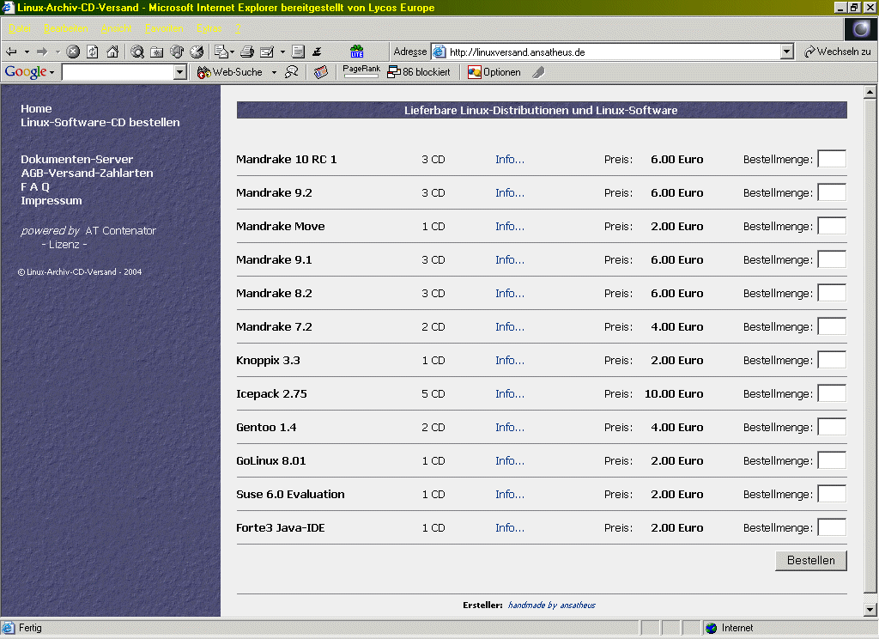This screenshot has width=879, height=639.
Task: Stop loading the page
Action: [x=73, y=52]
